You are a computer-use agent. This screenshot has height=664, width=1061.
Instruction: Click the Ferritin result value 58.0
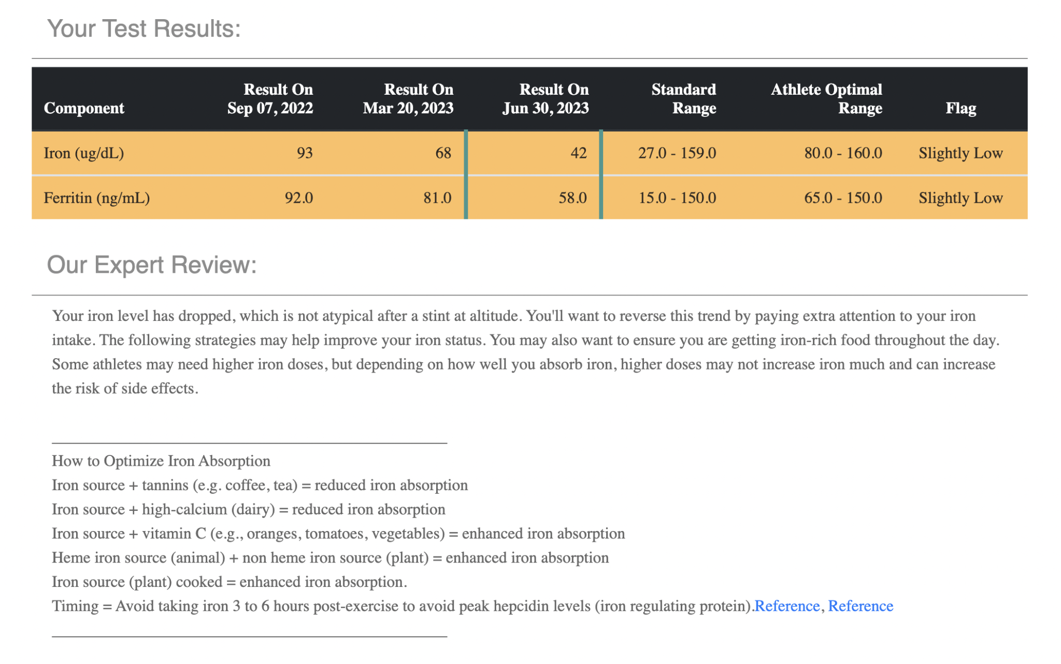pyautogui.click(x=572, y=198)
